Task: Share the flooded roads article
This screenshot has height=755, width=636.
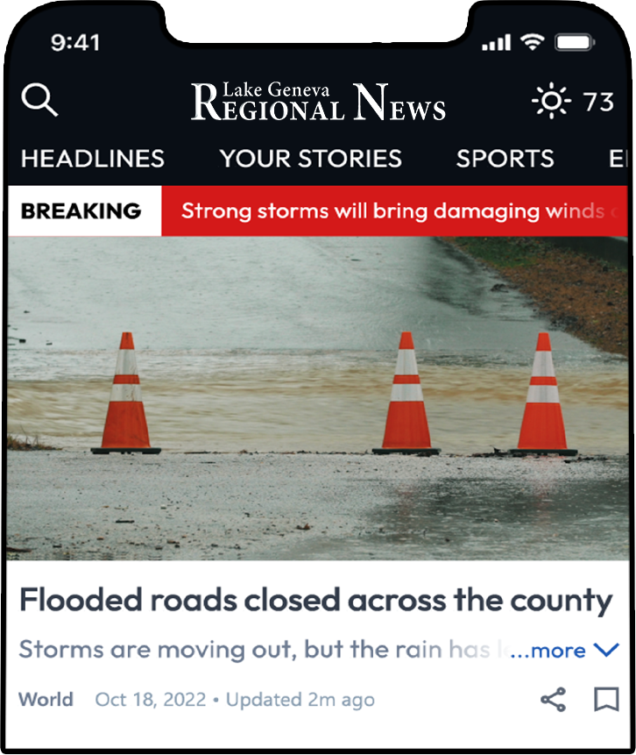Action: click(x=554, y=700)
